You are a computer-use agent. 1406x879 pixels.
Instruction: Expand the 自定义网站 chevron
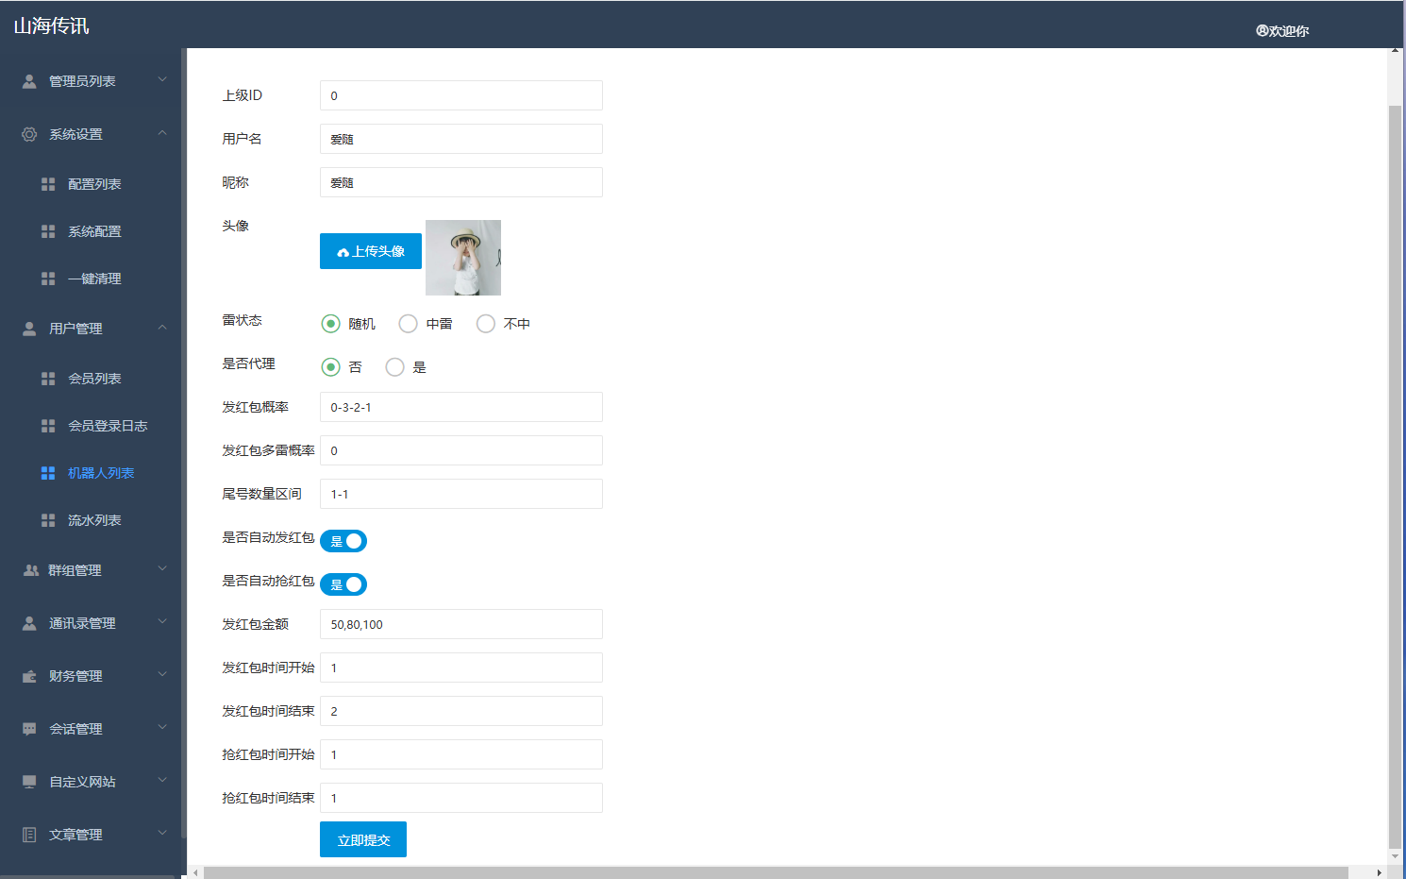click(162, 781)
